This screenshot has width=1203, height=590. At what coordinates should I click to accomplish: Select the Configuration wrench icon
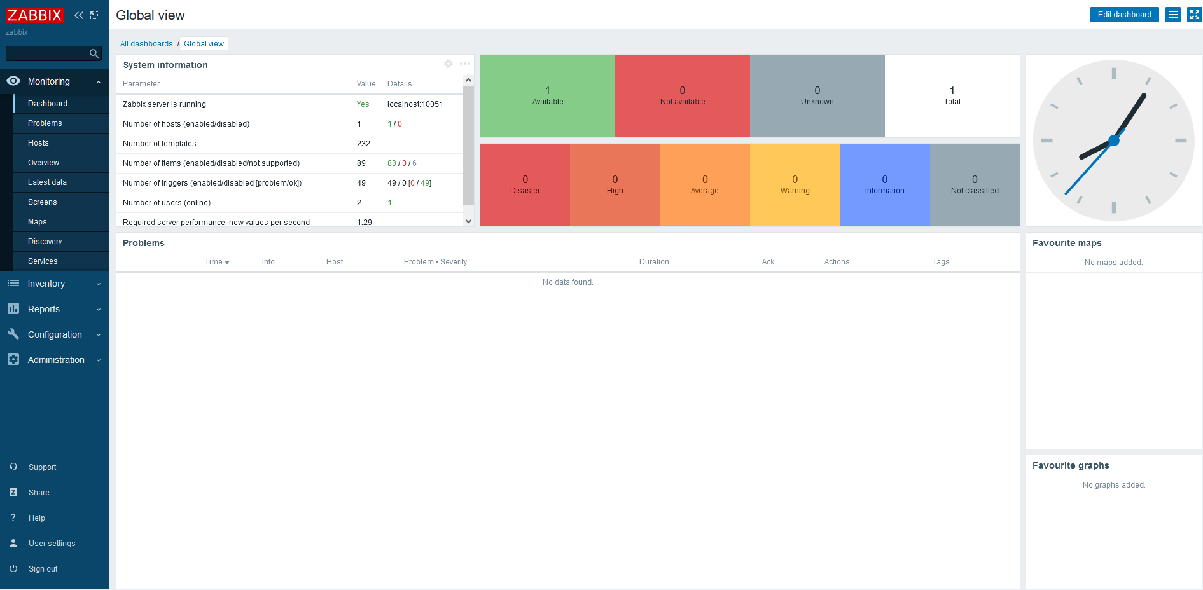13,334
